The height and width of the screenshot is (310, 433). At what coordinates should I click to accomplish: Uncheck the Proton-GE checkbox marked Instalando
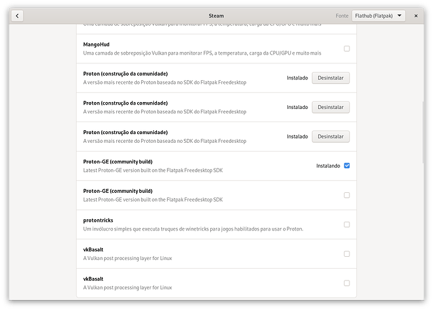click(347, 166)
